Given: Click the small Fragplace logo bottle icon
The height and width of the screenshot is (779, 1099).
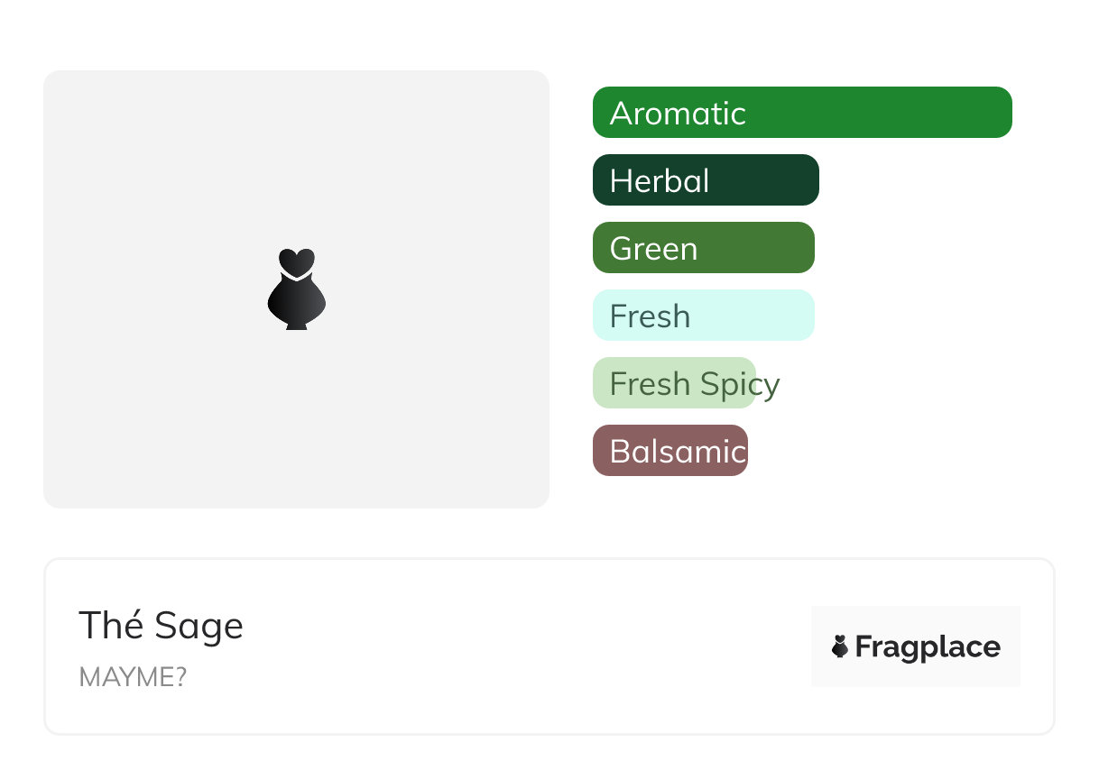Looking at the screenshot, I should pyautogui.click(x=840, y=646).
